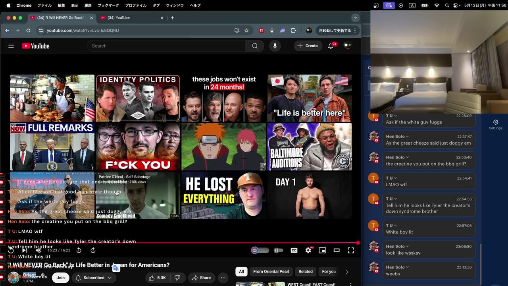Dislike the video with thumbs down
Image resolution: width=508 pixels, height=286 pixels.
pos(177,278)
